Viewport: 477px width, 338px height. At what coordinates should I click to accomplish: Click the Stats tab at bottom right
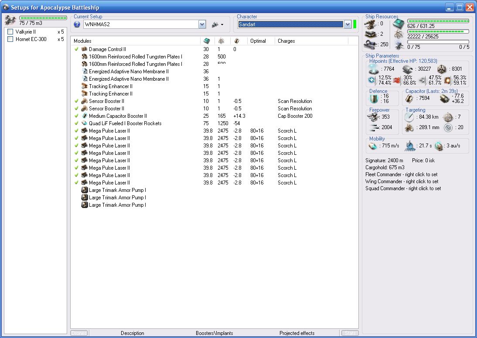click(350, 333)
